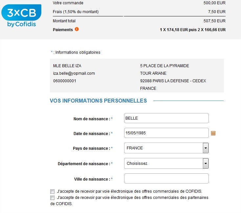Click the 5 PLACE DE LA PYRAMIDE address
This screenshot has width=241, height=213.
pos(164,66)
